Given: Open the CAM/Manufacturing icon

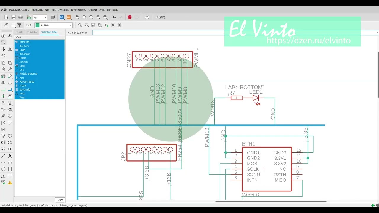Looking at the screenshot, I should pyautogui.click(x=53, y=17).
